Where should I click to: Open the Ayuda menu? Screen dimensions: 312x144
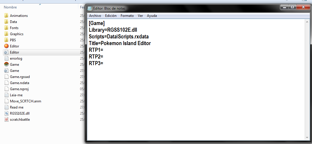tap(152, 16)
